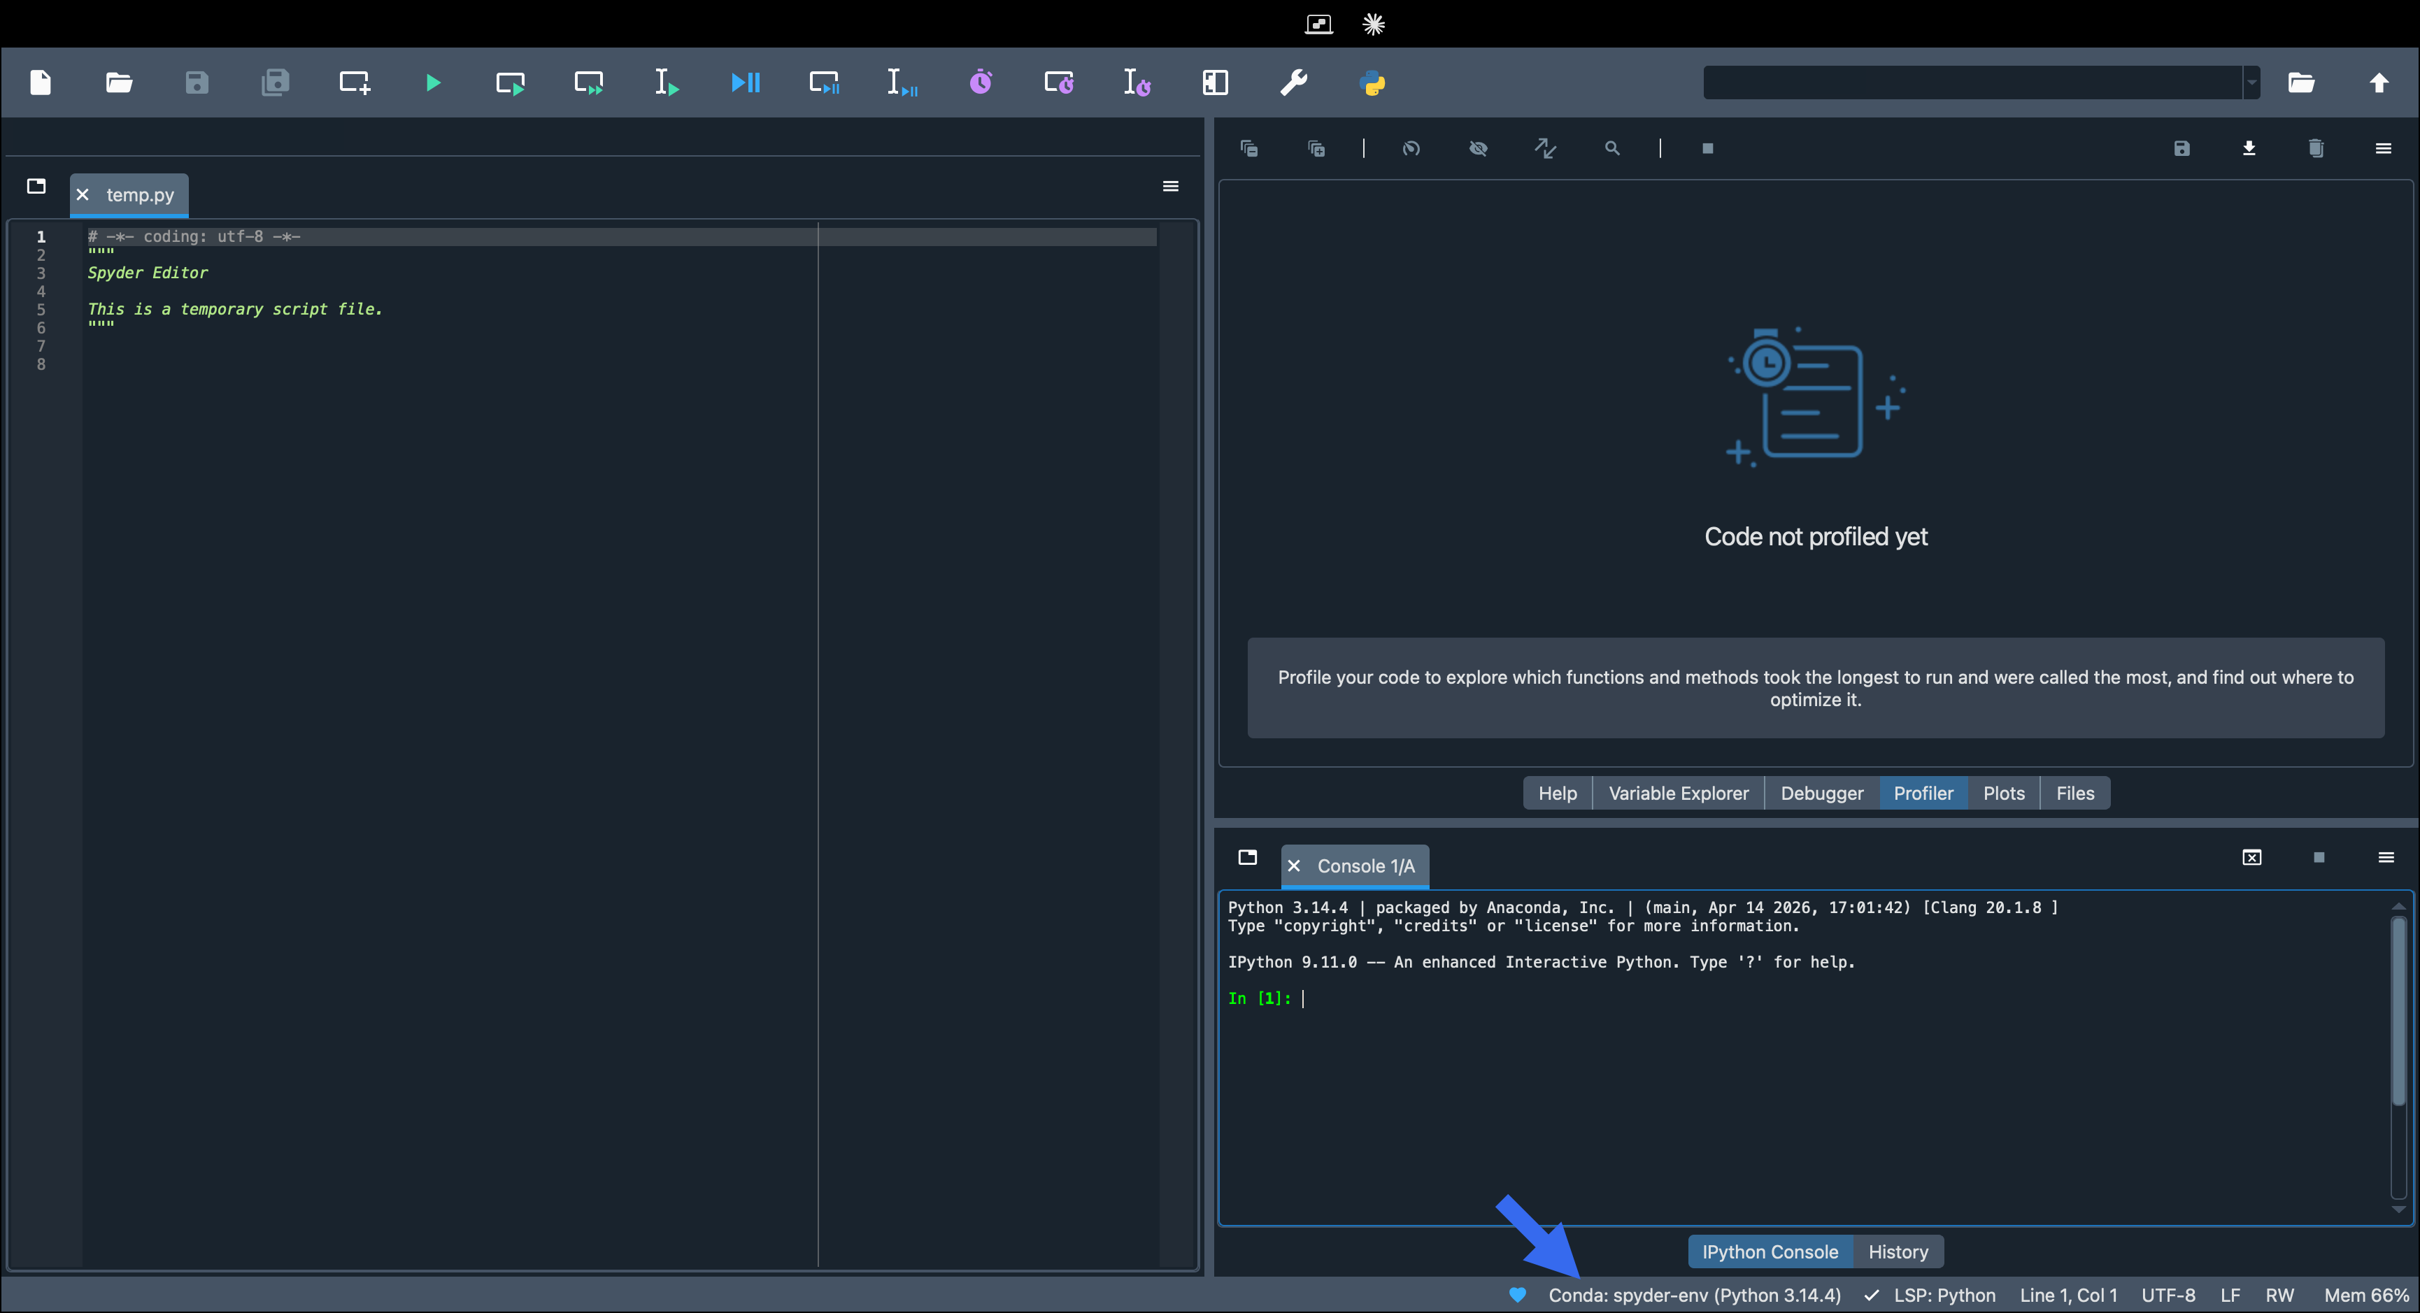
Task: Run file with green play button
Action: 433,82
